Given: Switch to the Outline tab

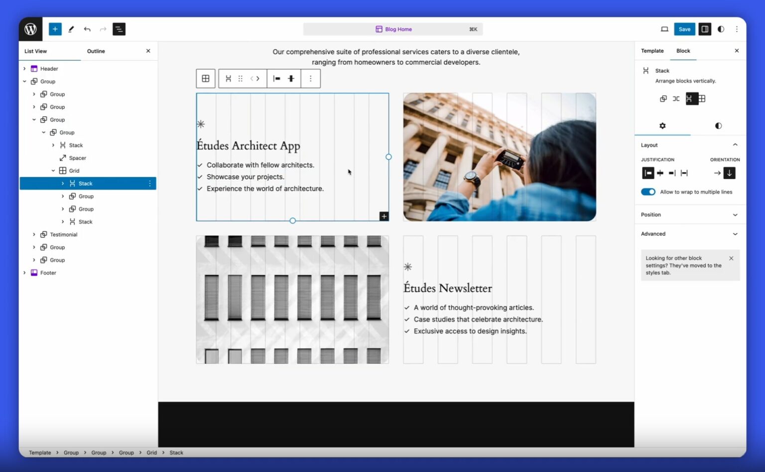Looking at the screenshot, I should click(96, 51).
